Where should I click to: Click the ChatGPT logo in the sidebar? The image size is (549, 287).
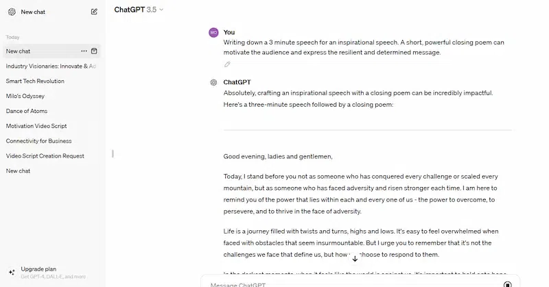(12, 12)
